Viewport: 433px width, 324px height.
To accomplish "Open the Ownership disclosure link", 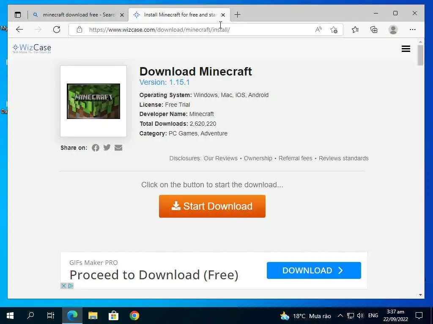I will tap(258, 158).
